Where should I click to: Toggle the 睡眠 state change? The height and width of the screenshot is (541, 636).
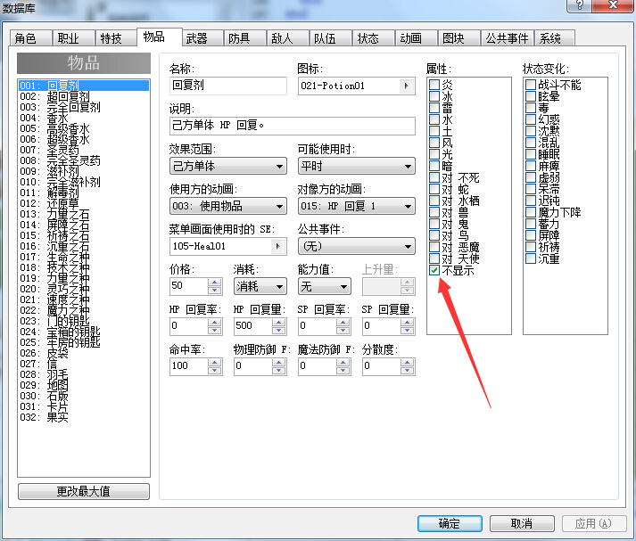(531, 154)
